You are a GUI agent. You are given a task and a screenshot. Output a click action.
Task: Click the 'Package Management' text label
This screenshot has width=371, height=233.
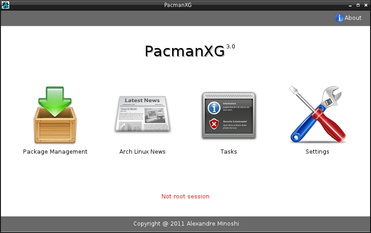[x=55, y=152]
